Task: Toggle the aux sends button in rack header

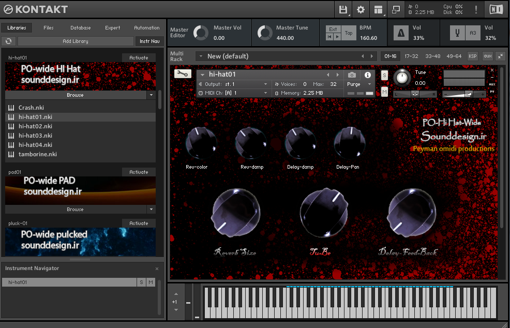Action: 488,56
